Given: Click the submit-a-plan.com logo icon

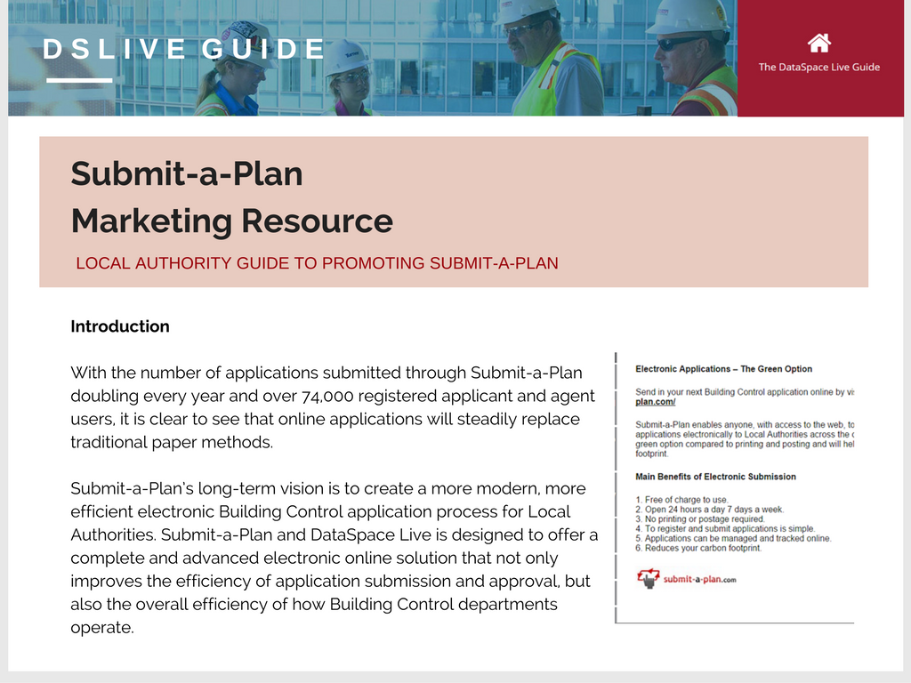Looking at the screenshot, I should pyautogui.click(x=649, y=578).
